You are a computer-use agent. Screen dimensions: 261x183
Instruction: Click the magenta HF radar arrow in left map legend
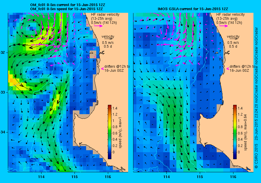tap(98, 26)
